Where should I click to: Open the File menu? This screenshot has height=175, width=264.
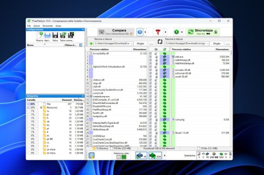click(29, 26)
